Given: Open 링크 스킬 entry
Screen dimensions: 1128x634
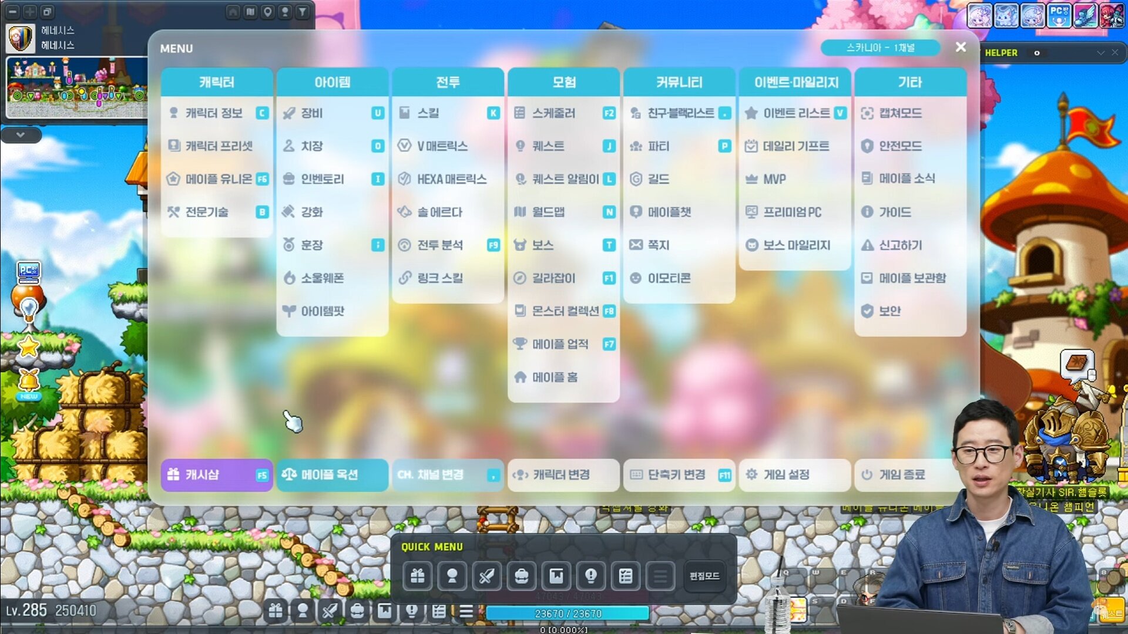Looking at the screenshot, I should pyautogui.click(x=448, y=278).
